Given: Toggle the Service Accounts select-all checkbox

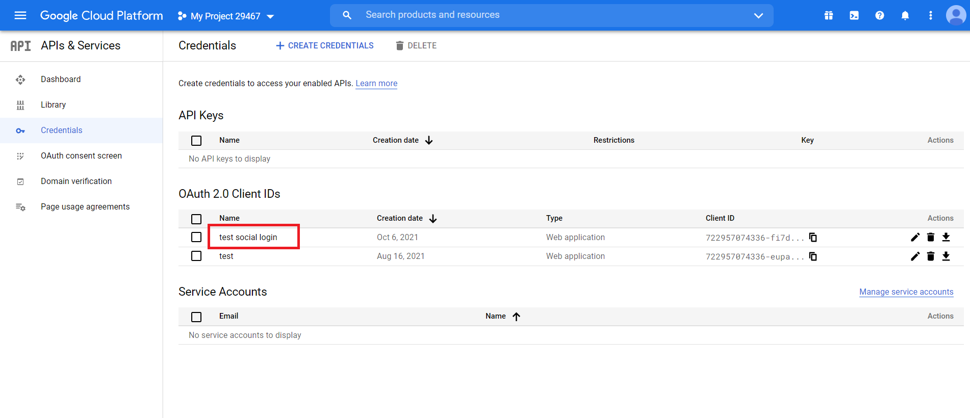Looking at the screenshot, I should [x=196, y=317].
